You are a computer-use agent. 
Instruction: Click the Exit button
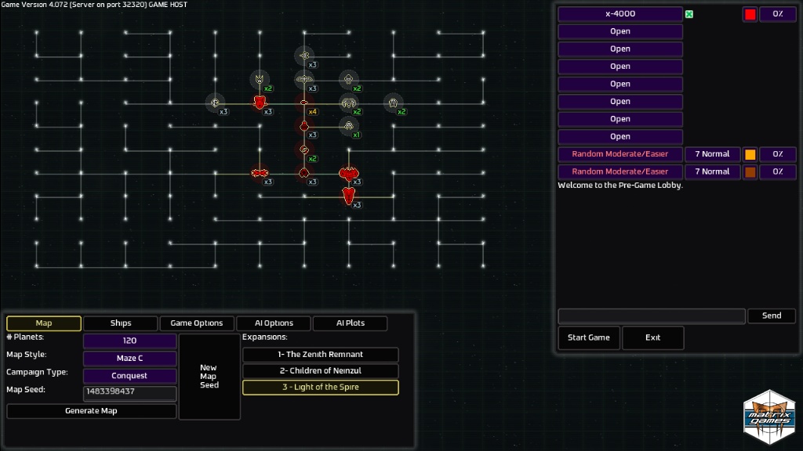[653, 337]
